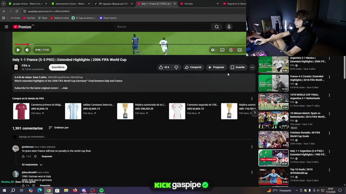Open the Maps bookmark
The width and height of the screenshot is (346, 194).
(x=43, y=18)
